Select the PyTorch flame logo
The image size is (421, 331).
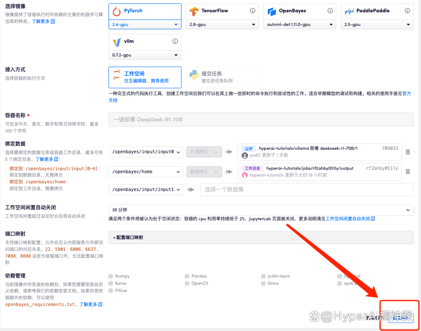click(117, 11)
